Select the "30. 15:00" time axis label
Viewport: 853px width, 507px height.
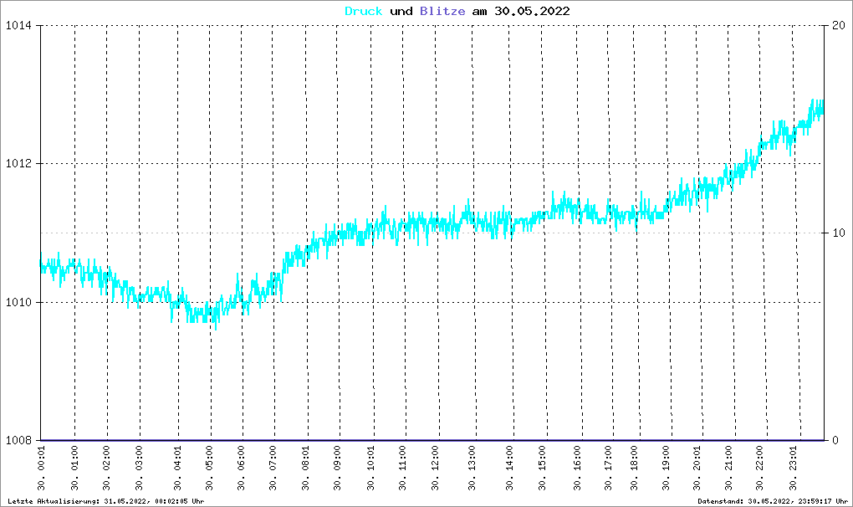tap(543, 469)
